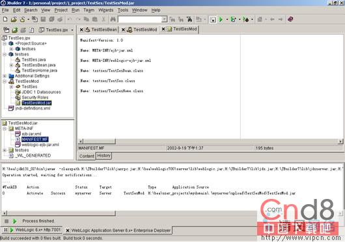
Task: Switch to the History tab
Action: click(x=103, y=156)
